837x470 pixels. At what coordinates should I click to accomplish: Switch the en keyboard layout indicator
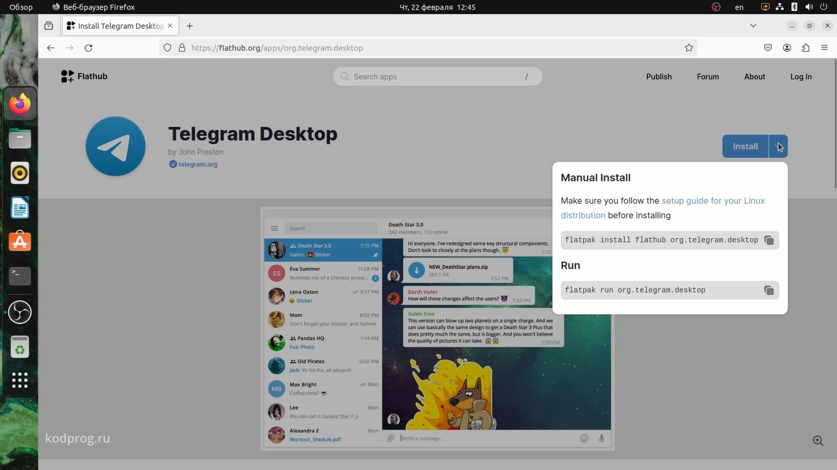point(739,7)
